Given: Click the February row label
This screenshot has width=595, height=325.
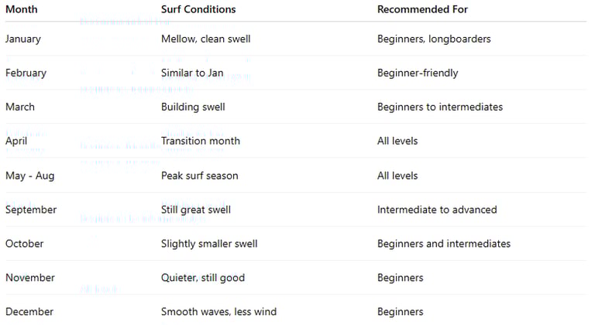Looking at the screenshot, I should 26,73.
